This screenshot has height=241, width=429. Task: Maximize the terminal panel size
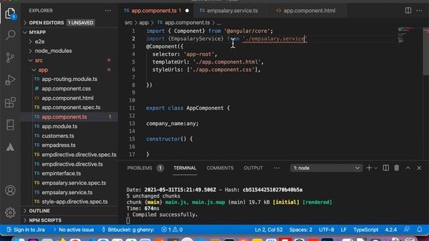408,168
